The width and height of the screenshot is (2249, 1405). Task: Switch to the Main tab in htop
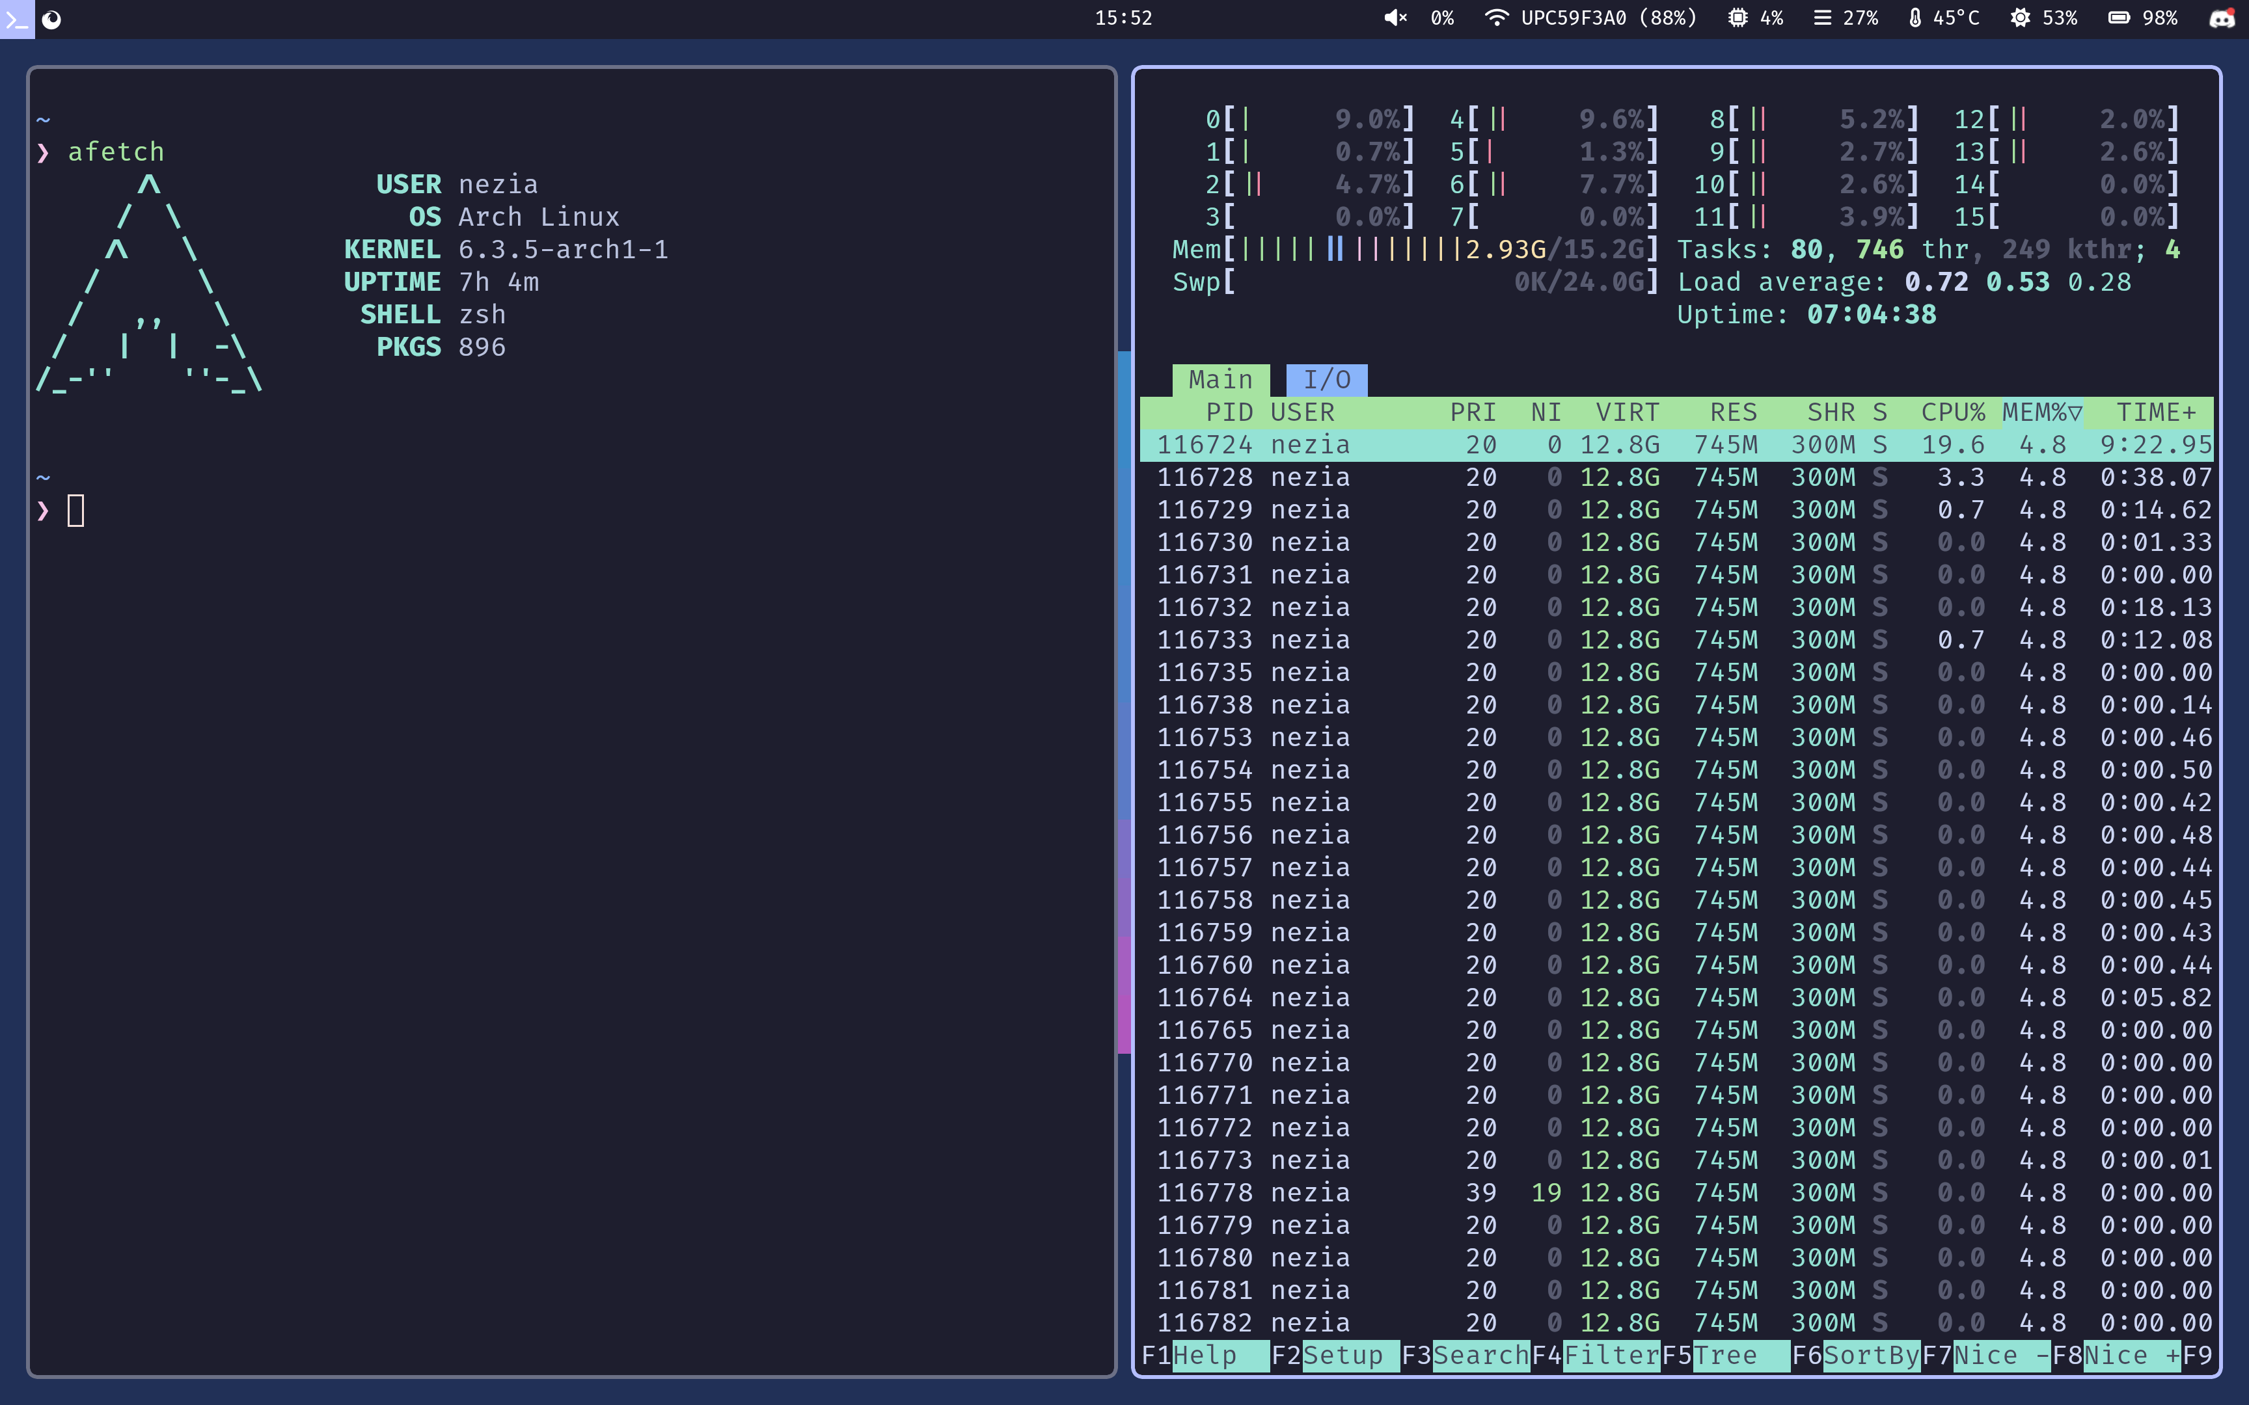[1220, 379]
